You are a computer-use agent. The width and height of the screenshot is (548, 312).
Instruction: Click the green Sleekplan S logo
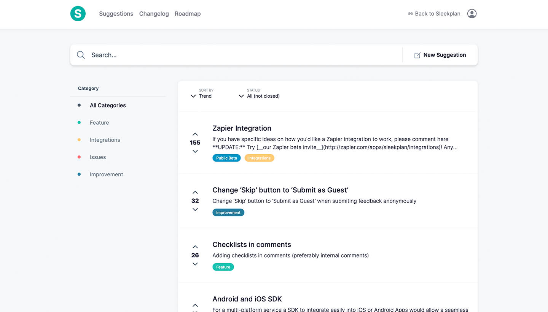click(x=78, y=14)
